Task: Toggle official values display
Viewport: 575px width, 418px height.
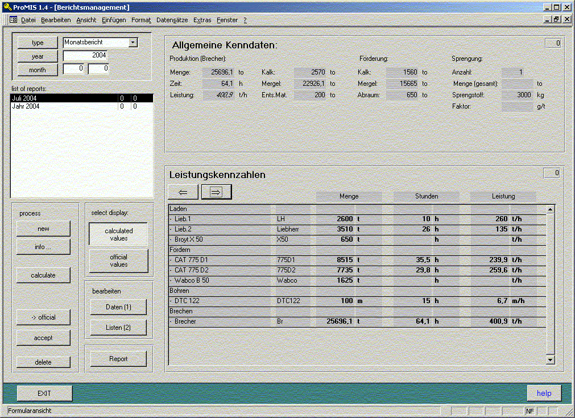Action: coord(118,261)
